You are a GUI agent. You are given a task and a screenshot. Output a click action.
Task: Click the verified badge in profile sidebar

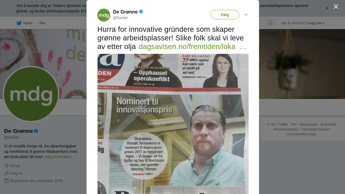[x=36, y=131]
